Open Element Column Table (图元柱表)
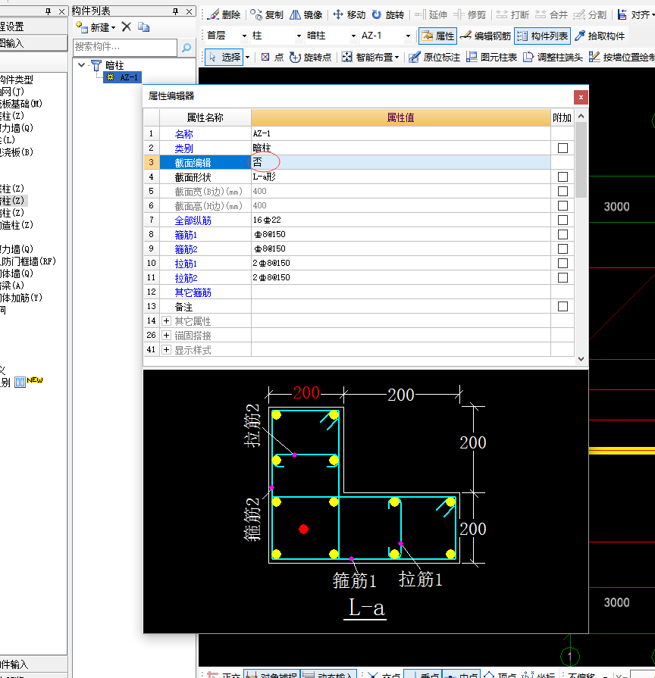The width and height of the screenshot is (655, 678). pyautogui.click(x=491, y=57)
